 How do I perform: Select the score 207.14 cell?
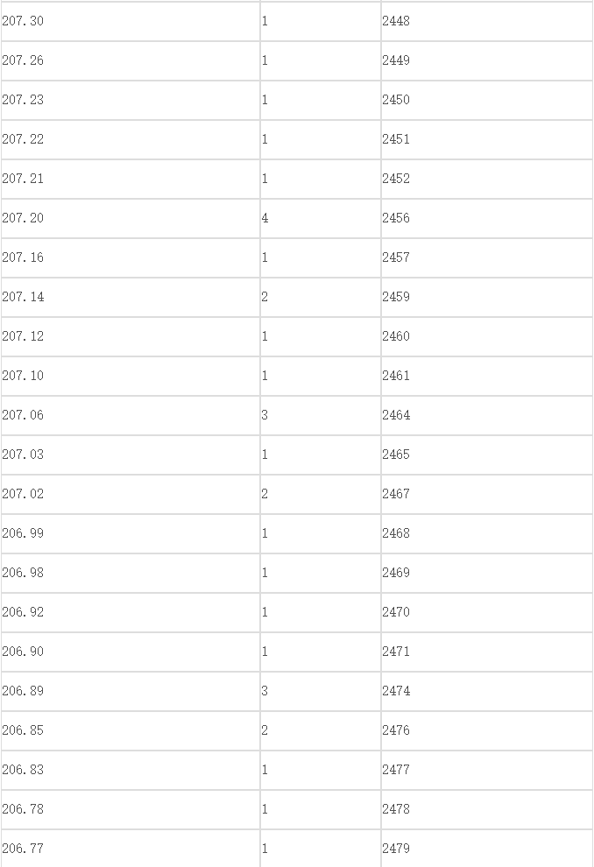[x=131, y=297]
